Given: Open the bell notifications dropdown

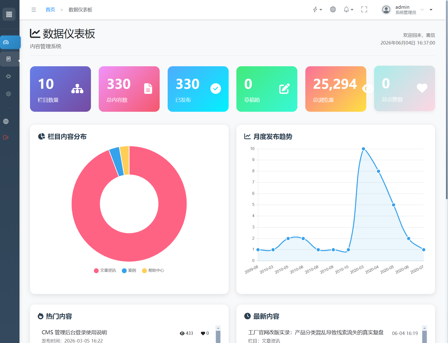Looking at the screenshot, I should 348,9.
